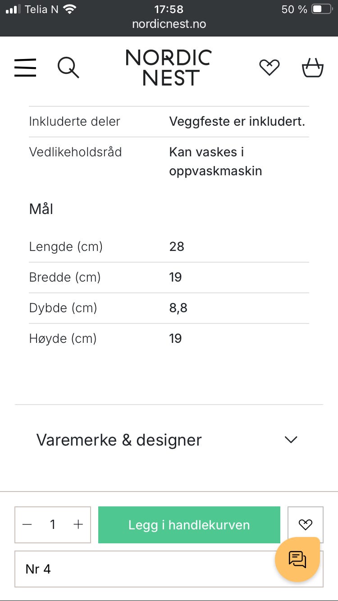The height and width of the screenshot is (601, 338).
Task: Decrease quantity with the minus button
Action: point(27,524)
